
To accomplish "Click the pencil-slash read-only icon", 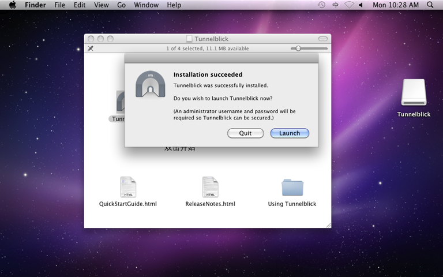I will point(91,48).
